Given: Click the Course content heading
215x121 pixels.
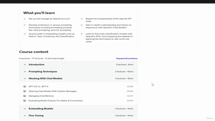Looking at the screenshot, I should (34, 52).
